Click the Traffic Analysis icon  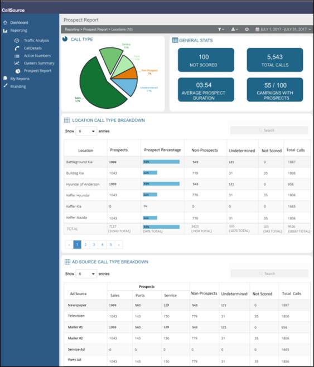17,41
